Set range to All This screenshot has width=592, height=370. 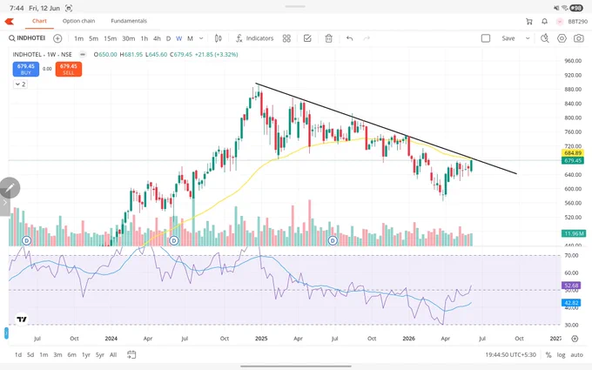coord(113,354)
